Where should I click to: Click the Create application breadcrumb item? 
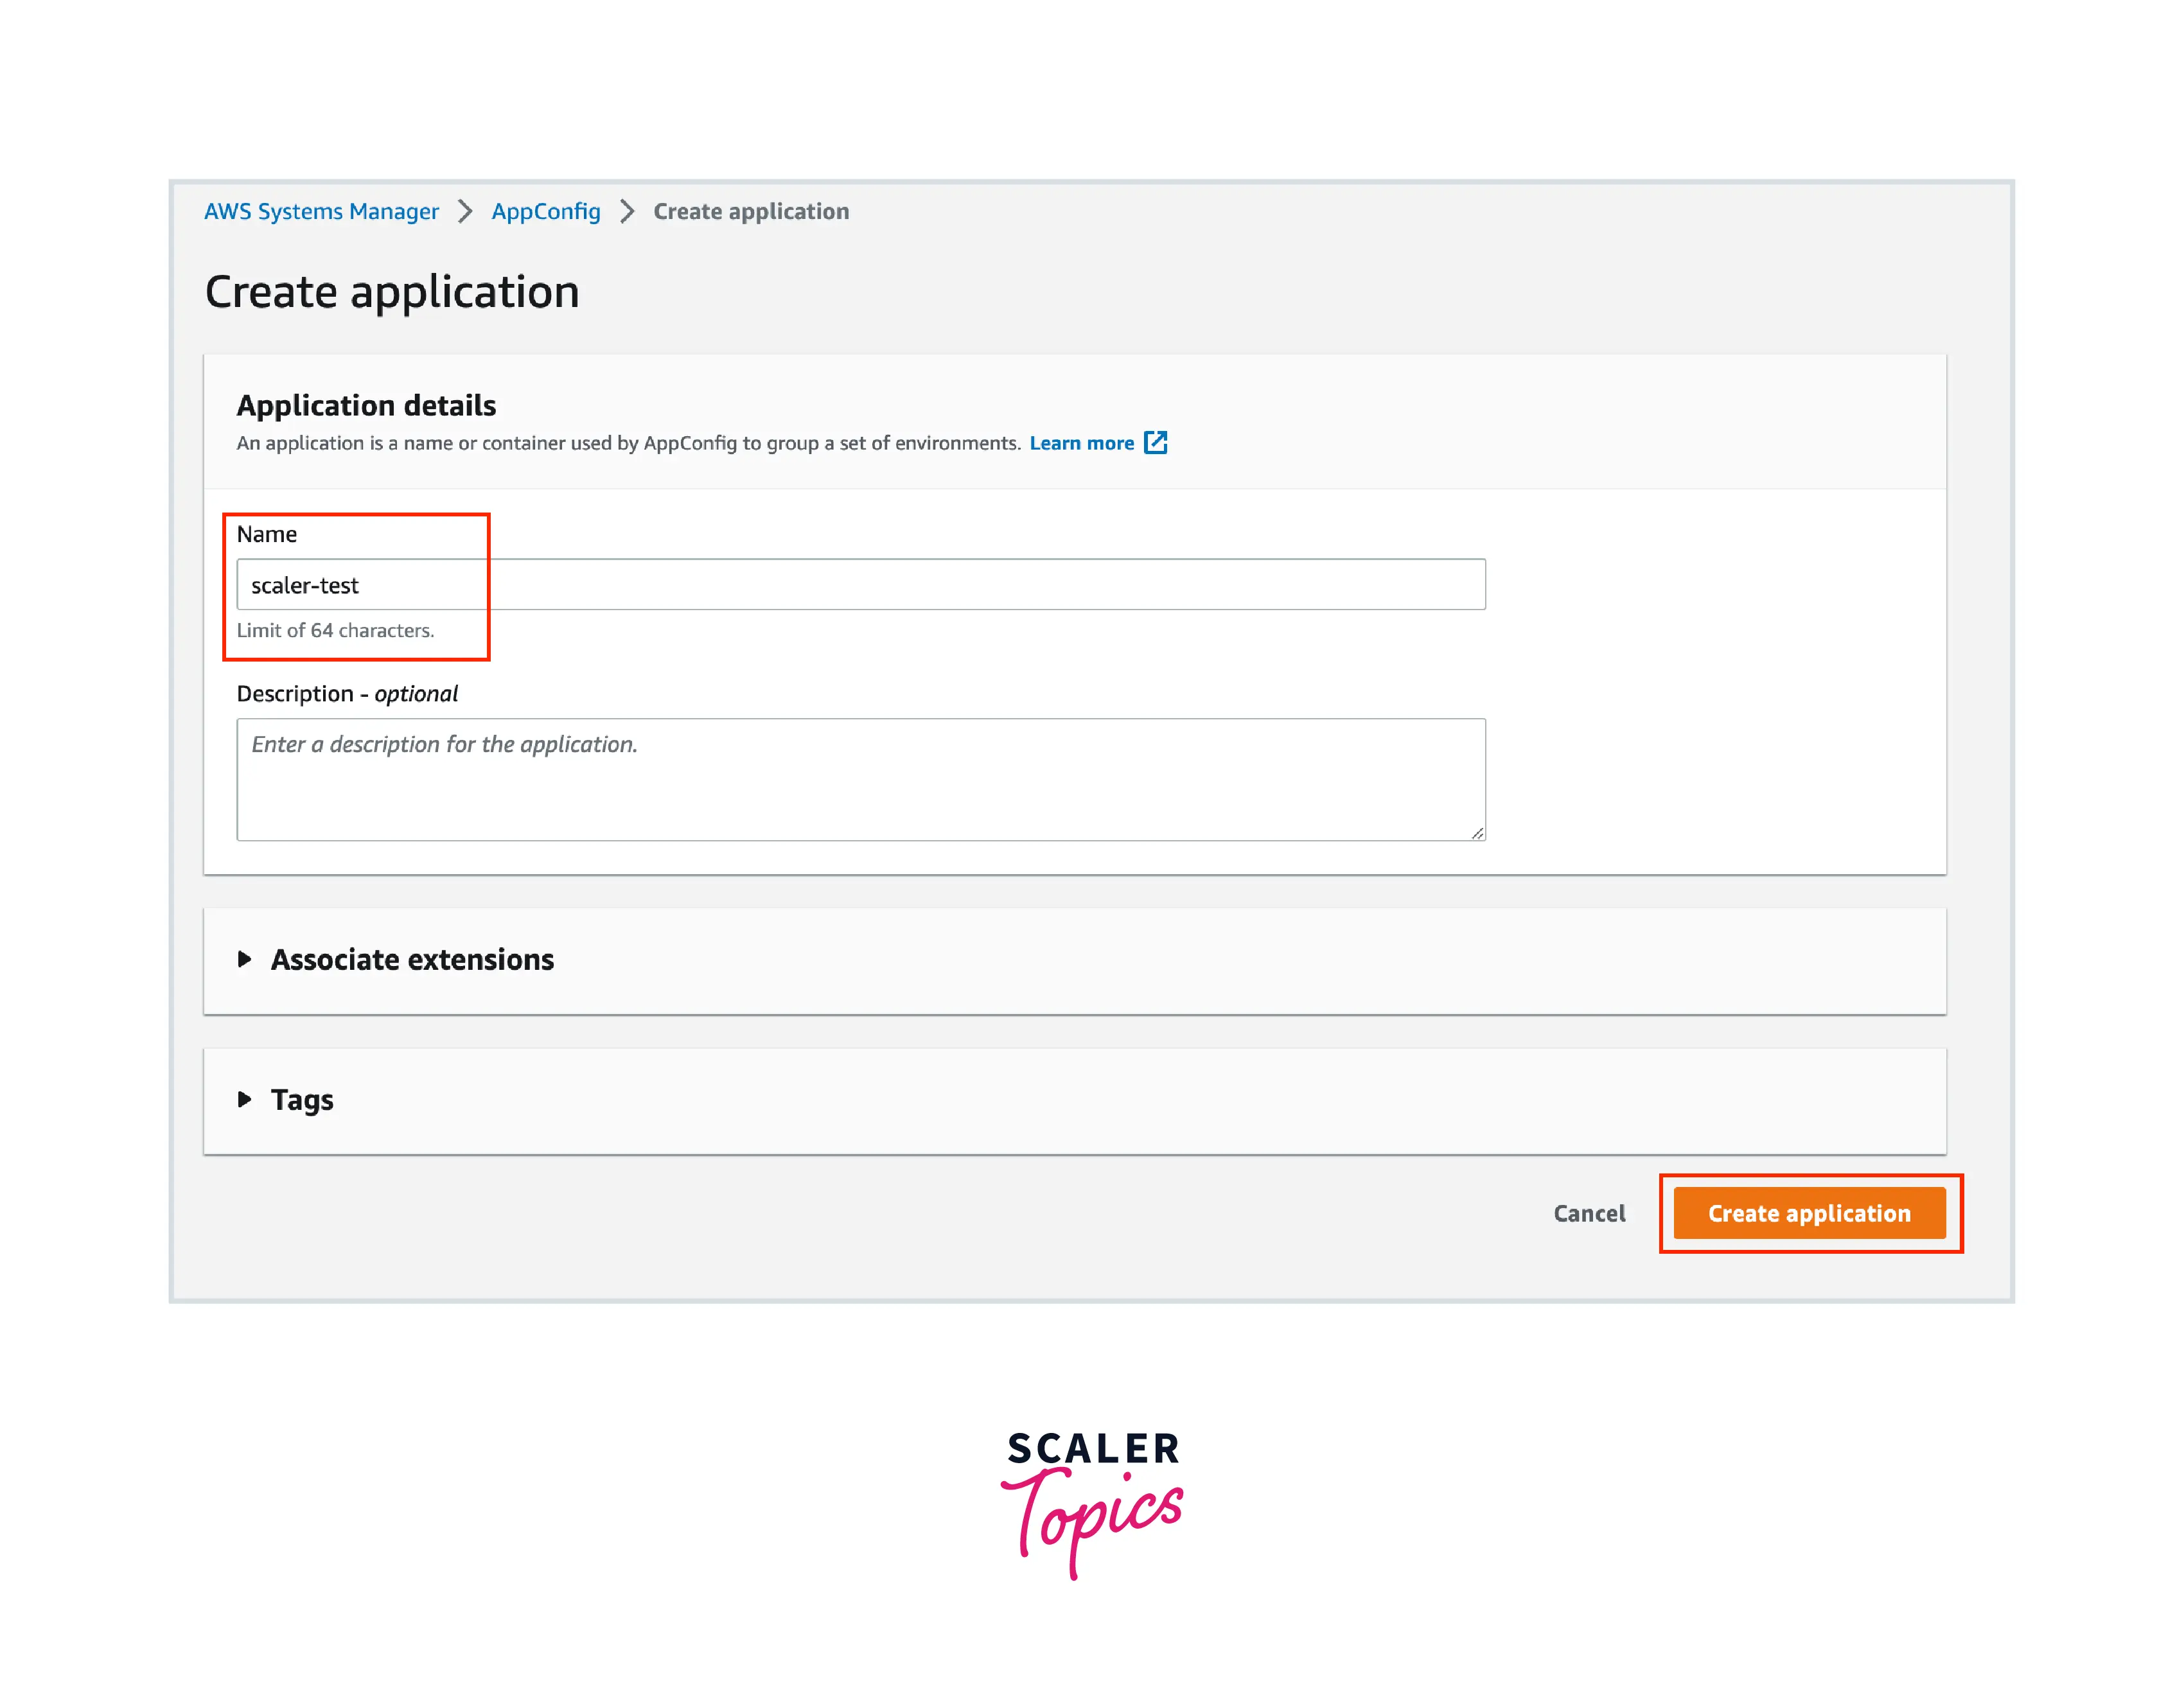click(x=751, y=211)
